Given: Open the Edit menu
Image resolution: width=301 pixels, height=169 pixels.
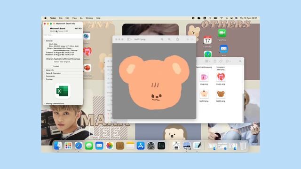Looking at the screenshot, I should (67, 18).
